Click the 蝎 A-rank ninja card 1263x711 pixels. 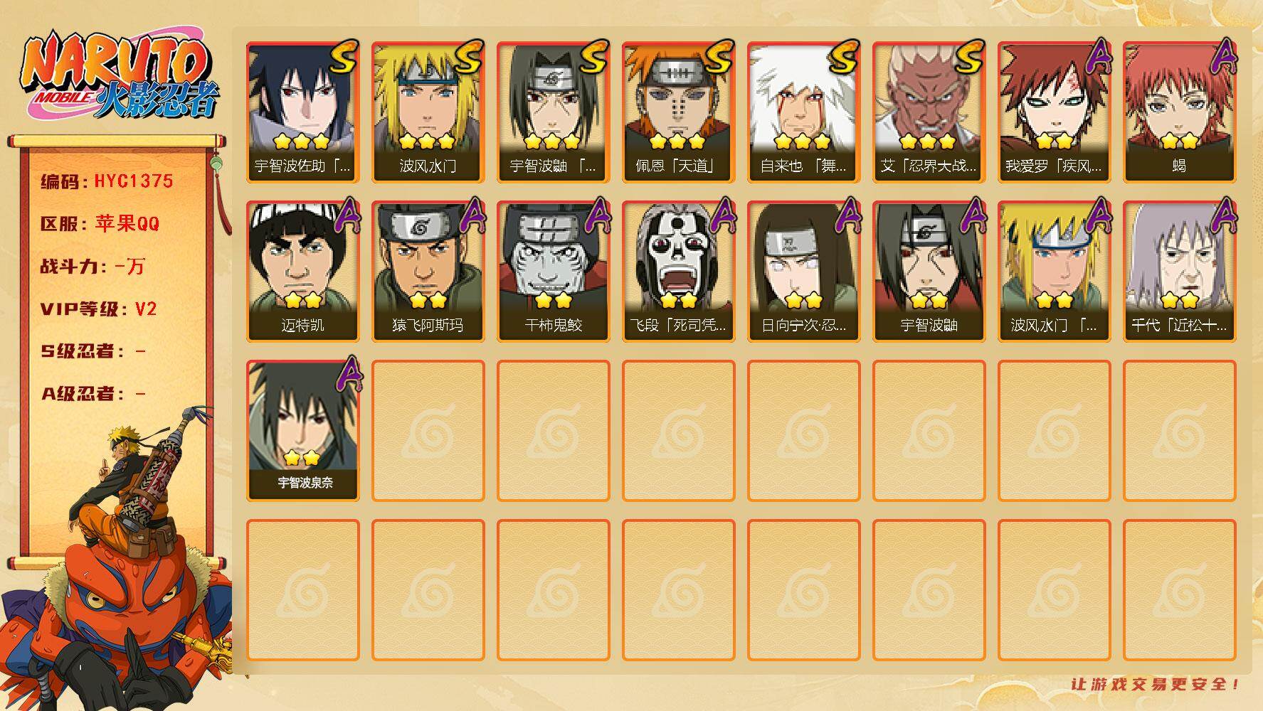point(1179,112)
